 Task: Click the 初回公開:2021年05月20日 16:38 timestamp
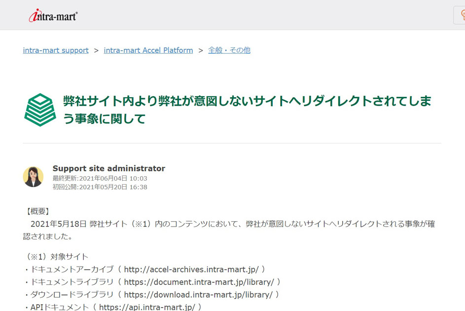[100, 187]
